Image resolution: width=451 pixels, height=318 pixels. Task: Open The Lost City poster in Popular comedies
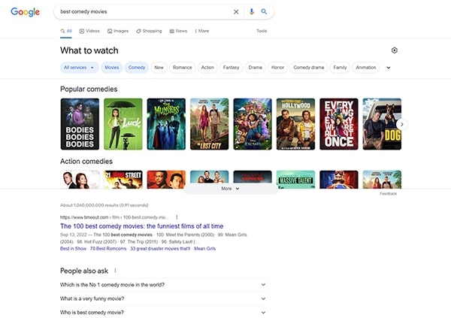(210, 124)
